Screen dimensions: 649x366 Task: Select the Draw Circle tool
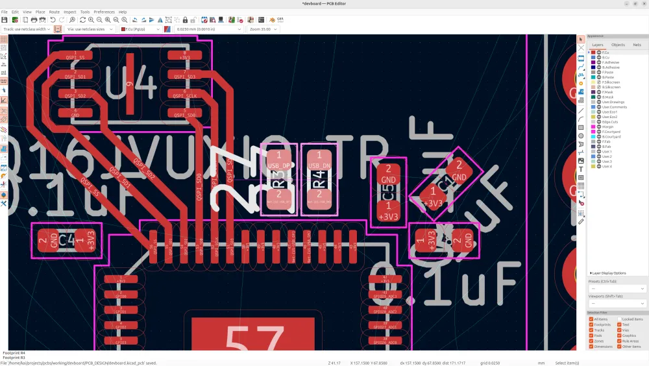point(581,136)
